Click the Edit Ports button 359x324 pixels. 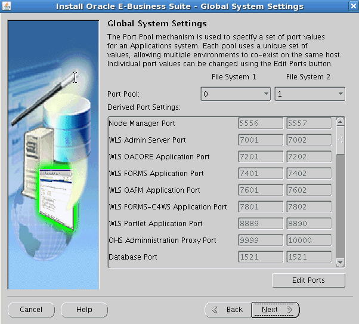coord(308,280)
